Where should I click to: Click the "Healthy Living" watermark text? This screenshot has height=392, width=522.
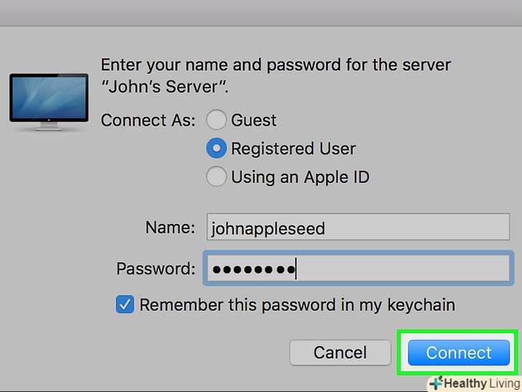point(480,384)
